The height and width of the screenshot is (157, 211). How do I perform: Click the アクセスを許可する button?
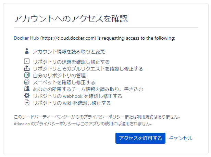click(x=140, y=138)
